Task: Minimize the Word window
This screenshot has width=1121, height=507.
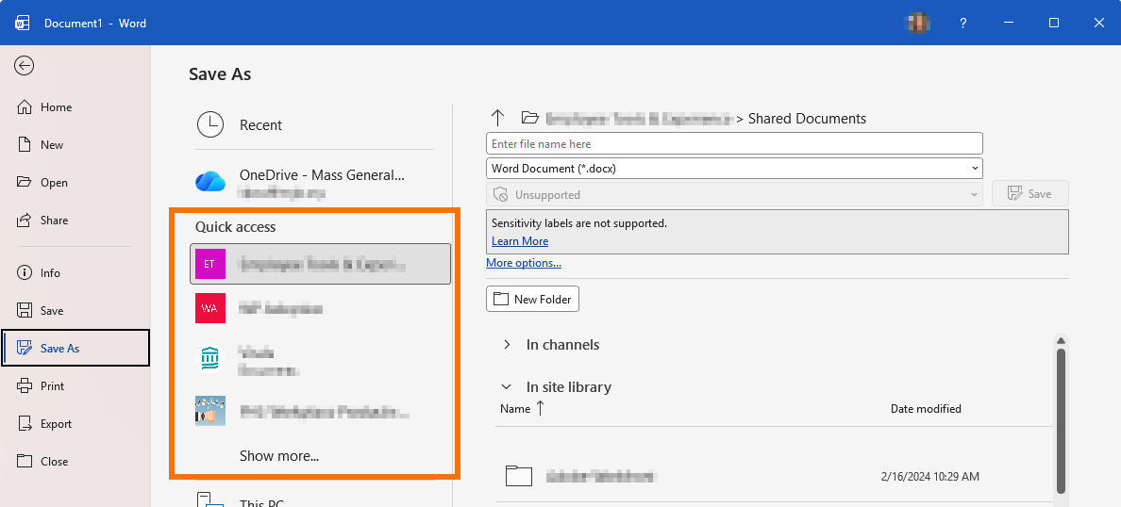Action: (x=1009, y=23)
